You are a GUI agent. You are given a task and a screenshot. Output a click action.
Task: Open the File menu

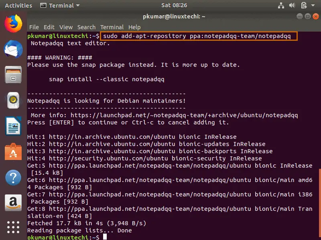coord(34,27)
